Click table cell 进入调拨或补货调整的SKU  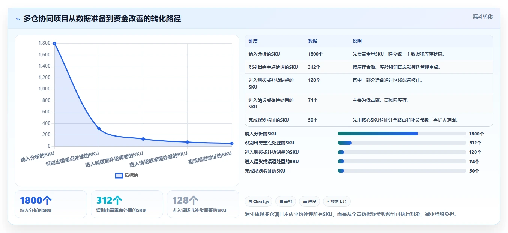(x=271, y=83)
